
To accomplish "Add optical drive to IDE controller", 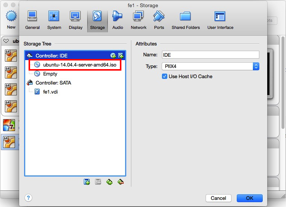I will point(113,56).
